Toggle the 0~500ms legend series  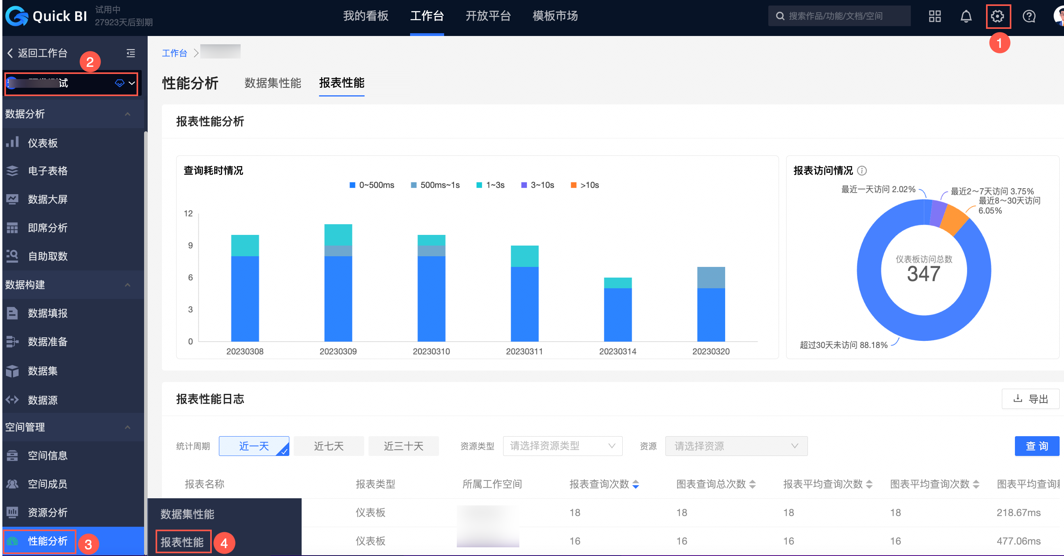pos(372,185)
